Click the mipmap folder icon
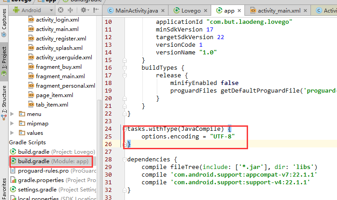 (22, 123)
